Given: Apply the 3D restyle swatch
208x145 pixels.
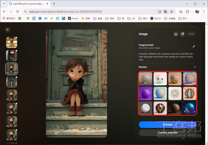Looking at the screenshot, I should point(145,79).
